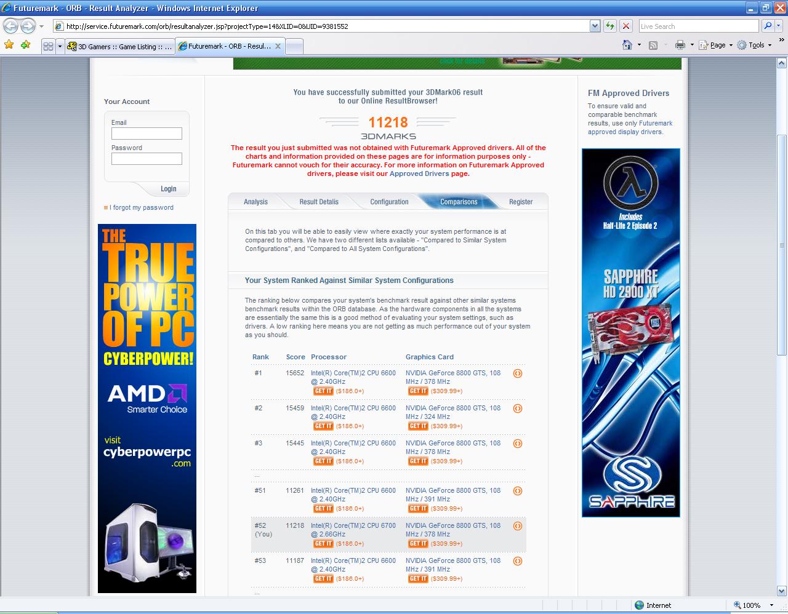Click the address bar URL field
Viewport: 788px width, 614px height.
point(321,26)
